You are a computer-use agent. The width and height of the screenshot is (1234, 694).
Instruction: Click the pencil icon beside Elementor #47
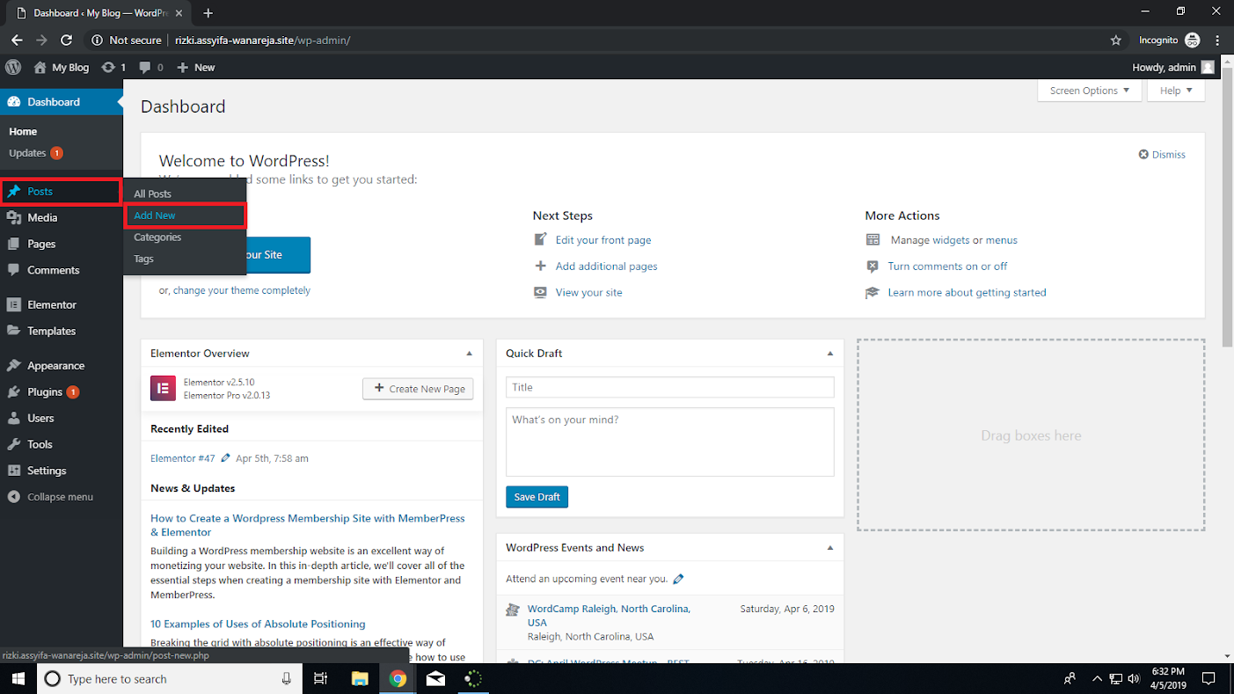pyautogui.click(x=226, y=458)
